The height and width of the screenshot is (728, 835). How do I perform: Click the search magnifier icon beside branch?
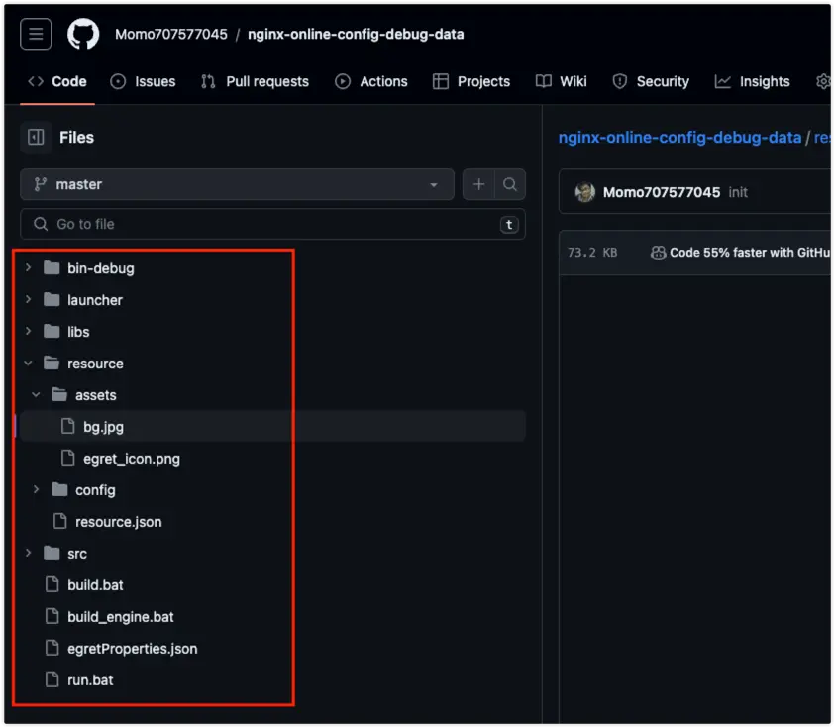509,184
